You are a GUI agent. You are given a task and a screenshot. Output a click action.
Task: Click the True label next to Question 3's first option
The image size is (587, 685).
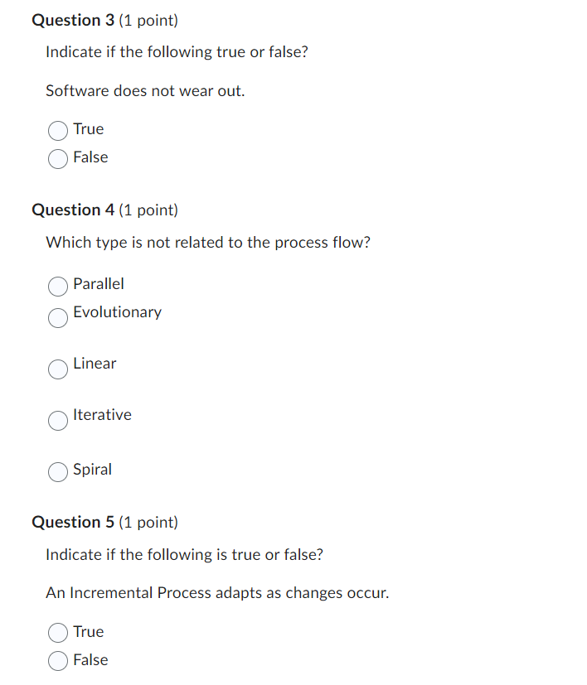tap(89, 129)
